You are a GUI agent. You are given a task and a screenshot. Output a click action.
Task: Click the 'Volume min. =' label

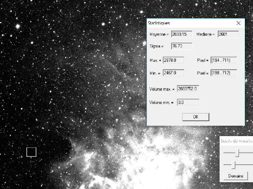coord(161,103)
